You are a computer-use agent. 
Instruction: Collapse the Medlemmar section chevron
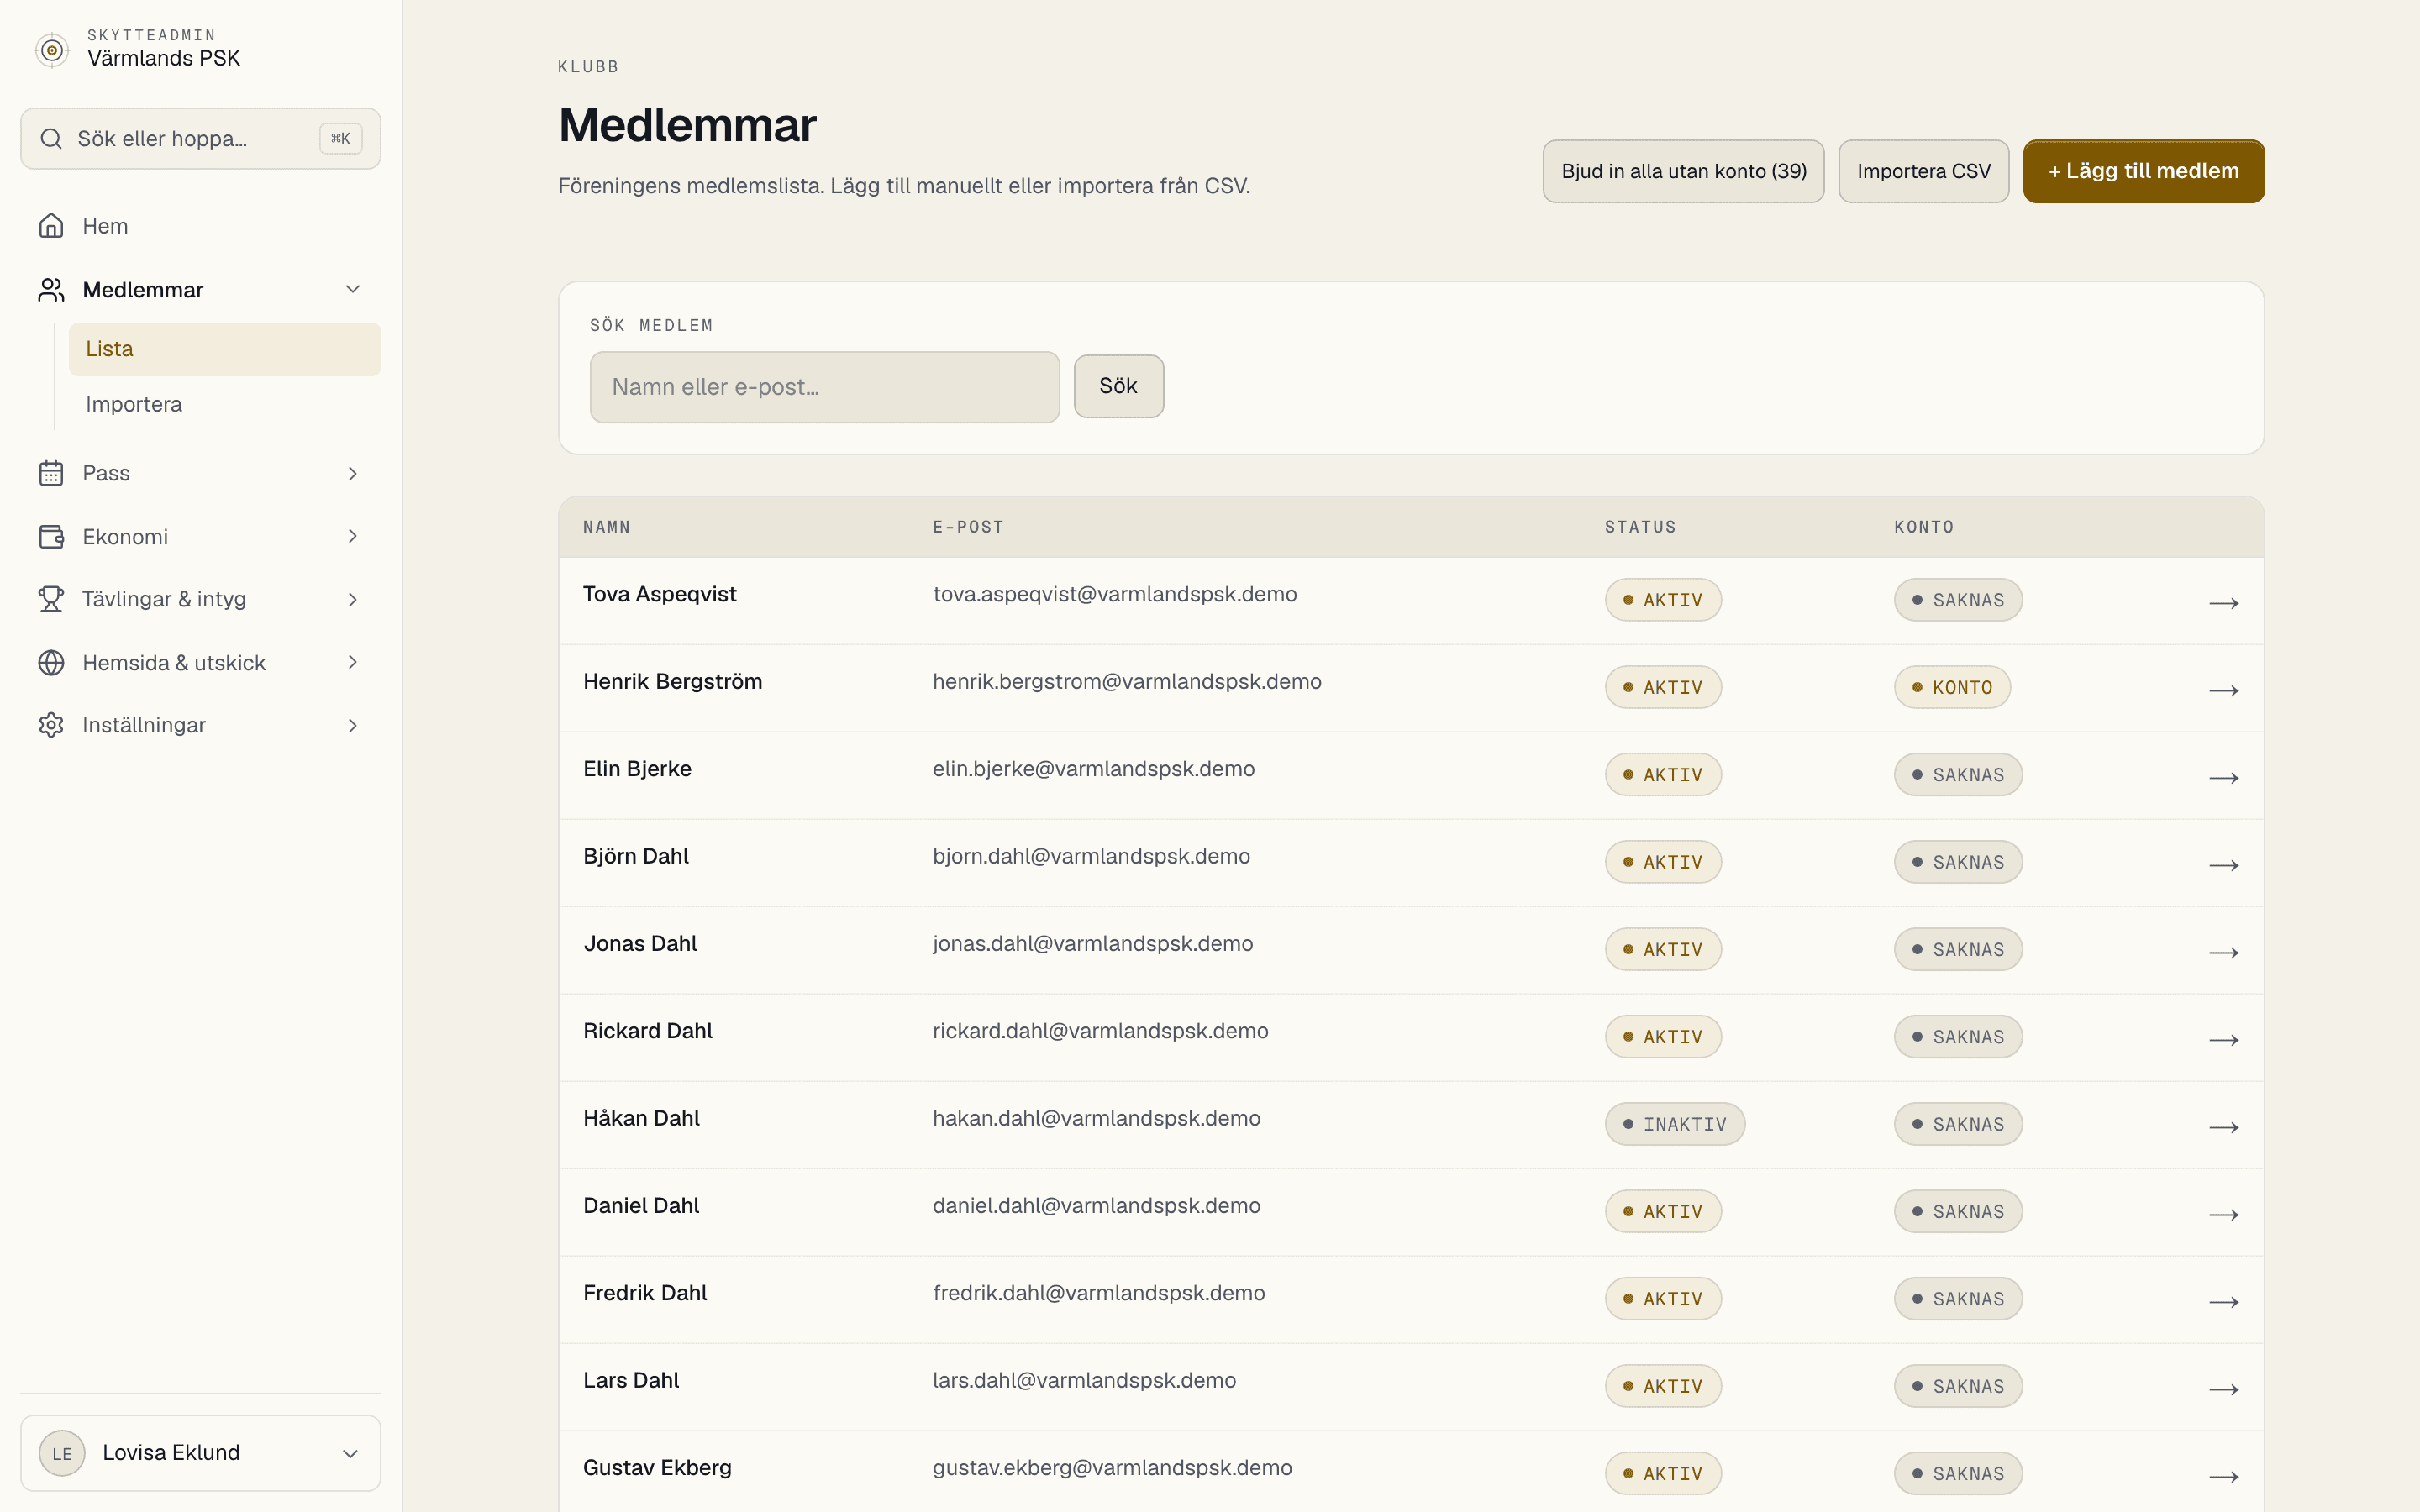click(x=352, y=289)
